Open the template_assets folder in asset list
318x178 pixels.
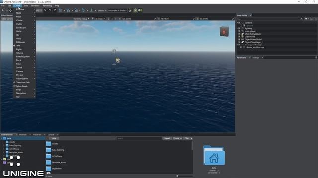56,162
